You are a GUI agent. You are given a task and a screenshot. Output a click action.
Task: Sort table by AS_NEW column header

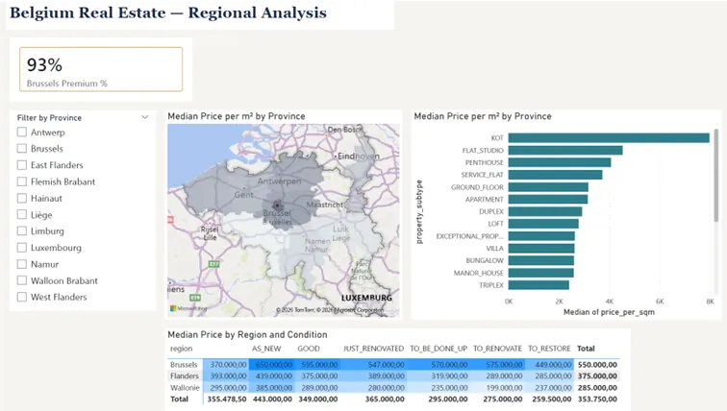pyautogui.click(x=266, y=349)
